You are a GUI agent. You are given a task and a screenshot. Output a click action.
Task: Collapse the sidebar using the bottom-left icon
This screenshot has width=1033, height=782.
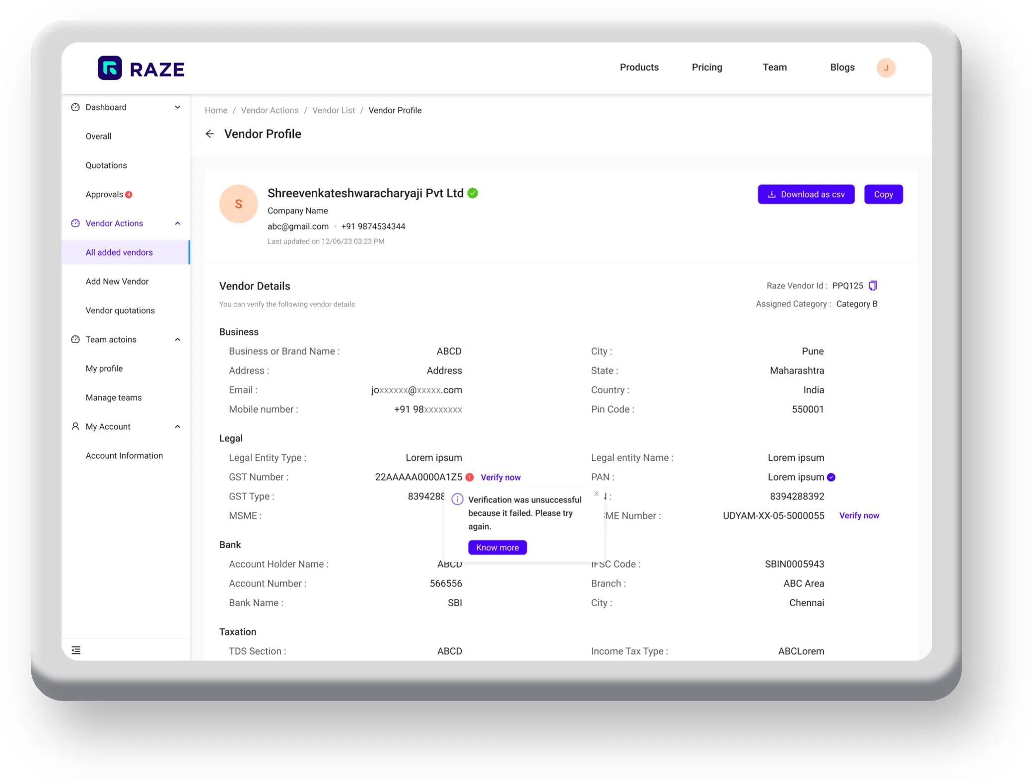pyautogui.click(x=75, y=649)
